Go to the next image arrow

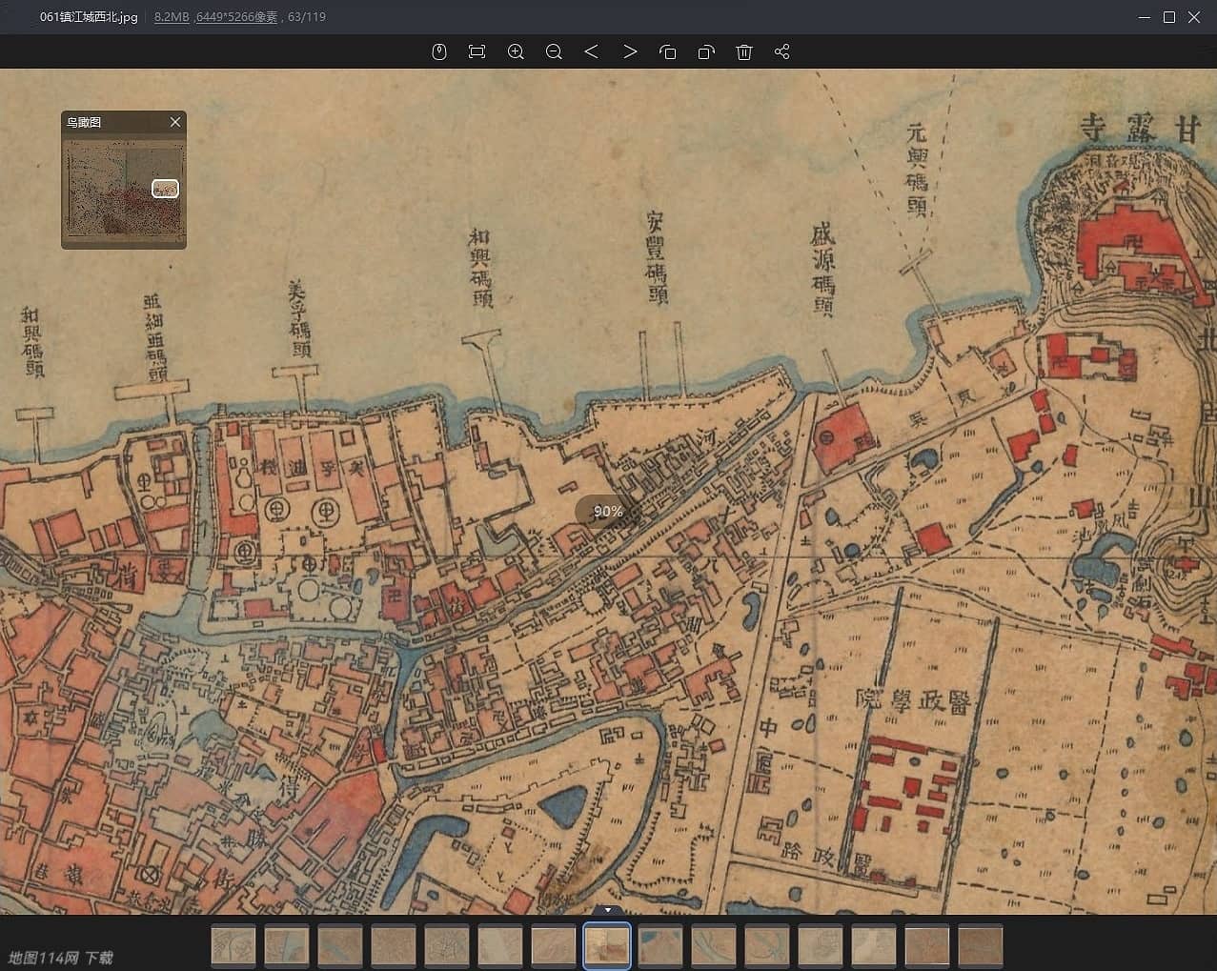tap(630, 51)
